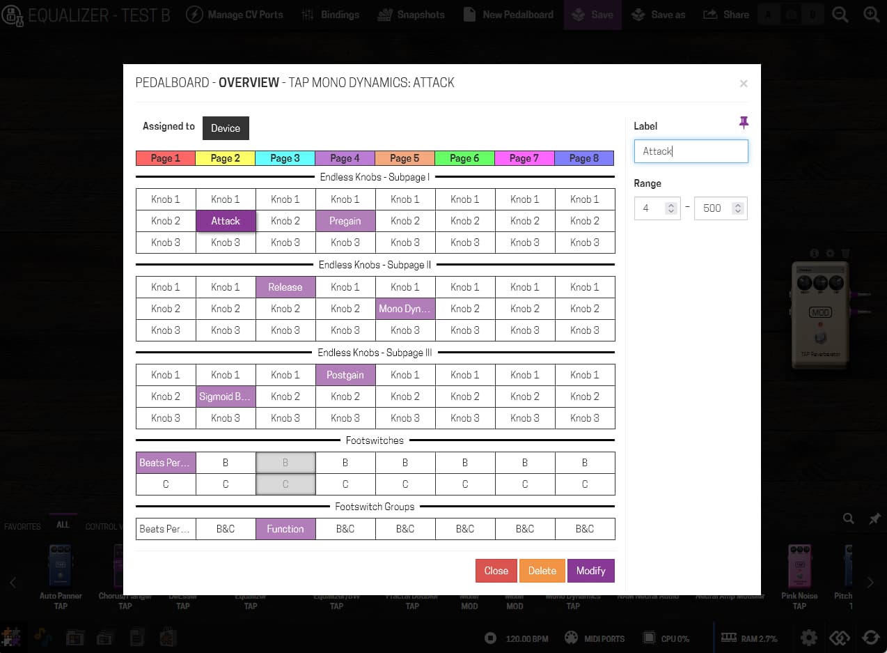Open the plugin search magnifier icon
Image resolution: width=887 pixels, height=653 pixels.
(848, 518)
